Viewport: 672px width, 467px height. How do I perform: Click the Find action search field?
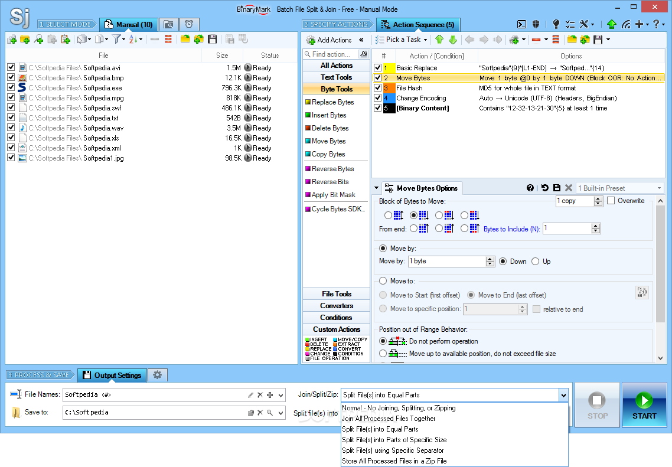(x=331, y=54)
